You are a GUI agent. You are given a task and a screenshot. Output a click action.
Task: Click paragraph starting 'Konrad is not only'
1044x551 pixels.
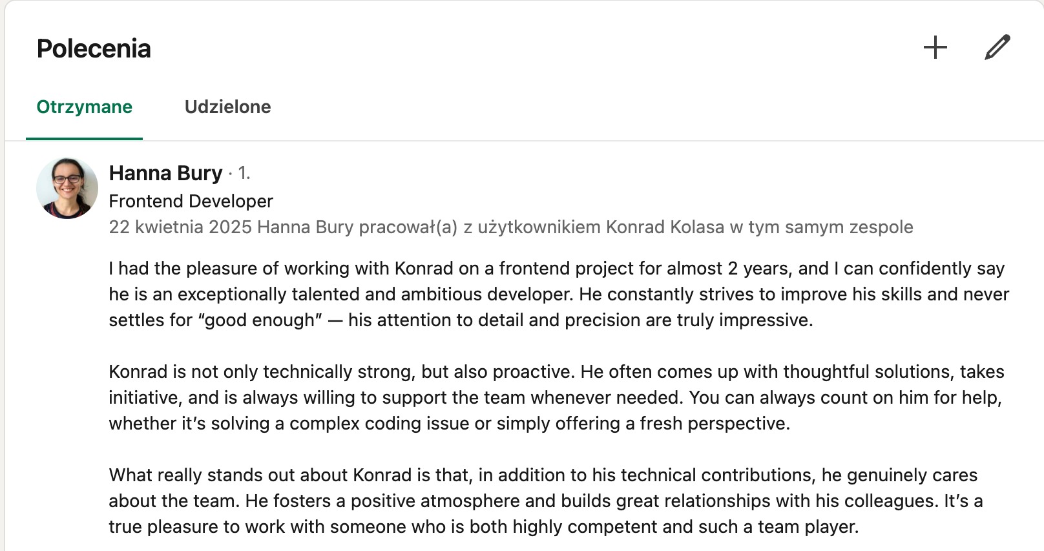click(556, 372)
